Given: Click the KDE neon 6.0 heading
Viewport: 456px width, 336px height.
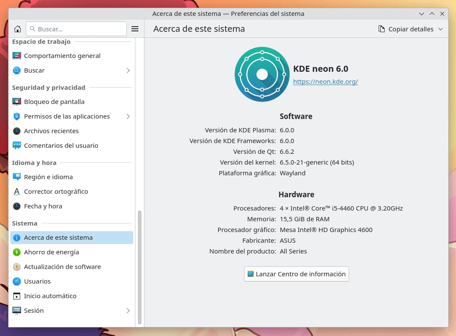Looking at the screenshot, I should [321, 69].
